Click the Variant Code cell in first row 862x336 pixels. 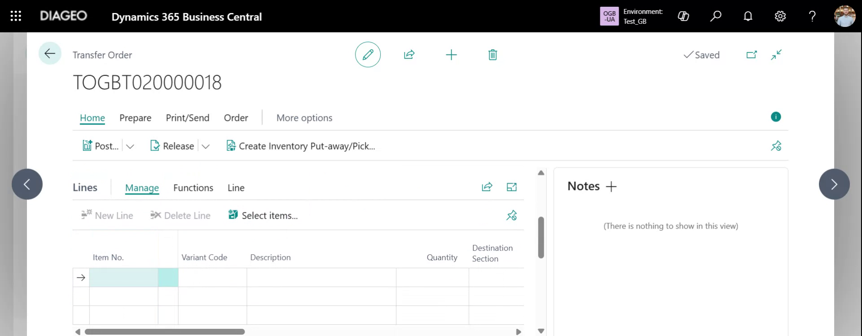(212, 278)
